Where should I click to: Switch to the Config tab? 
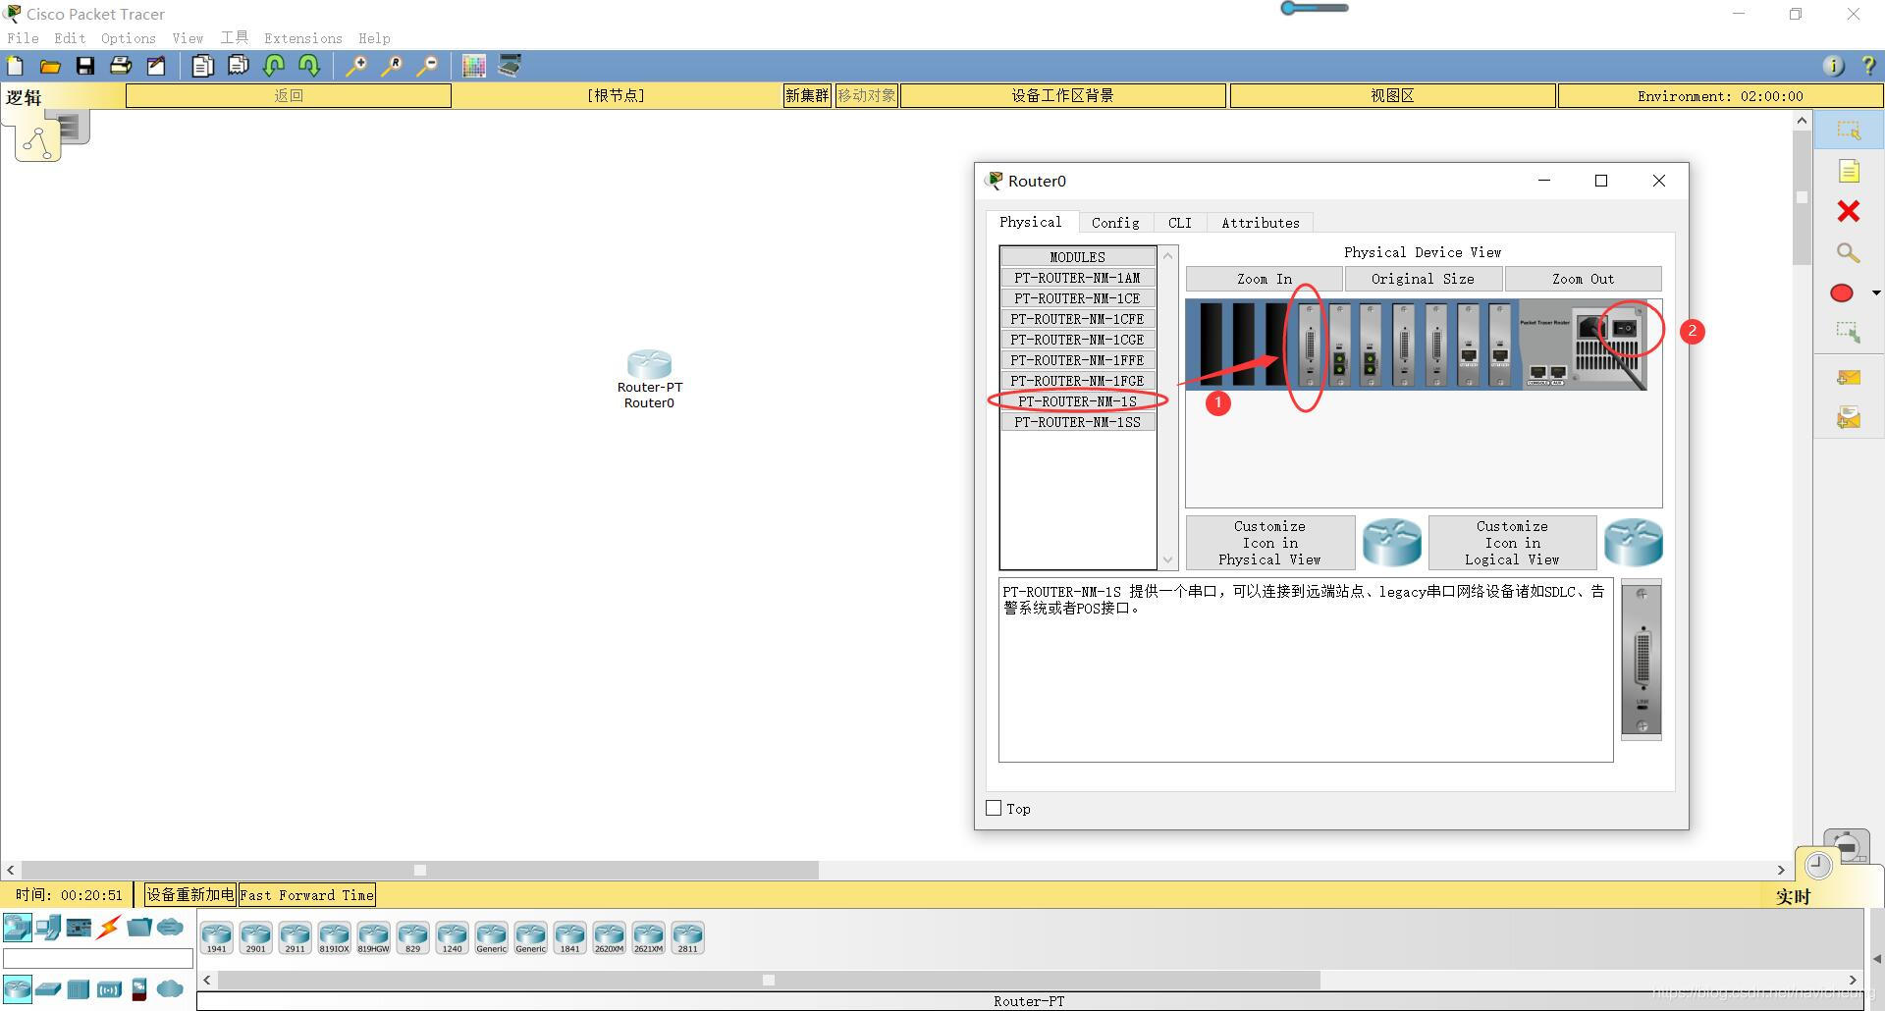click(1115, 223)
